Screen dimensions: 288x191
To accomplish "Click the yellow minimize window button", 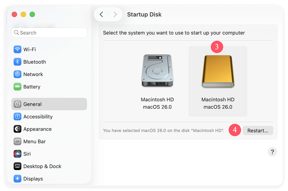I will 23,14.
